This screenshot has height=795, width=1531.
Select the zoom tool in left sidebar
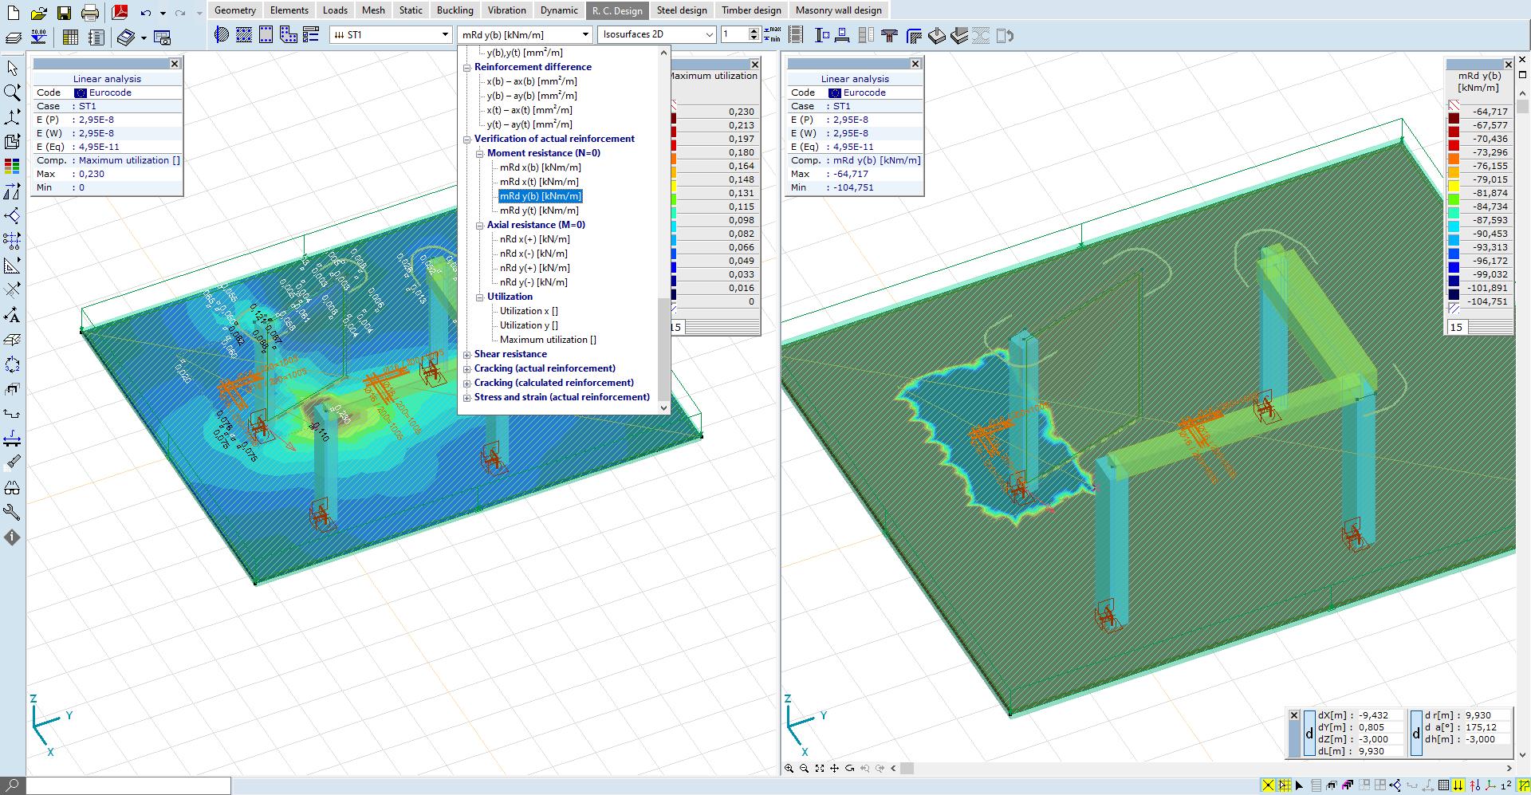click(x=13, y=92)
